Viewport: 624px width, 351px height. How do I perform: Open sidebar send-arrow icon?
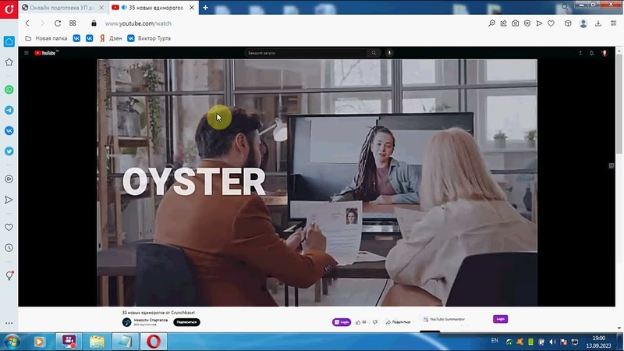pyautogui.click(x=9, y=200)
